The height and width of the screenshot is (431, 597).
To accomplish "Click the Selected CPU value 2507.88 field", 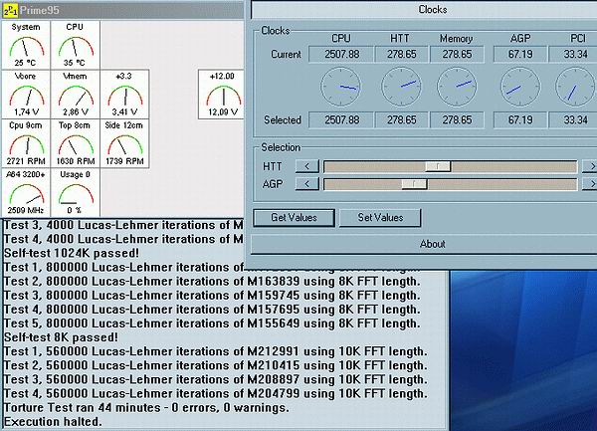I will [341, 119].
